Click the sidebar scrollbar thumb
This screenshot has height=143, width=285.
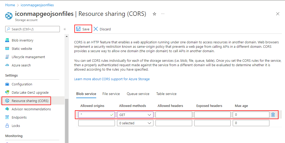(67, 121)
